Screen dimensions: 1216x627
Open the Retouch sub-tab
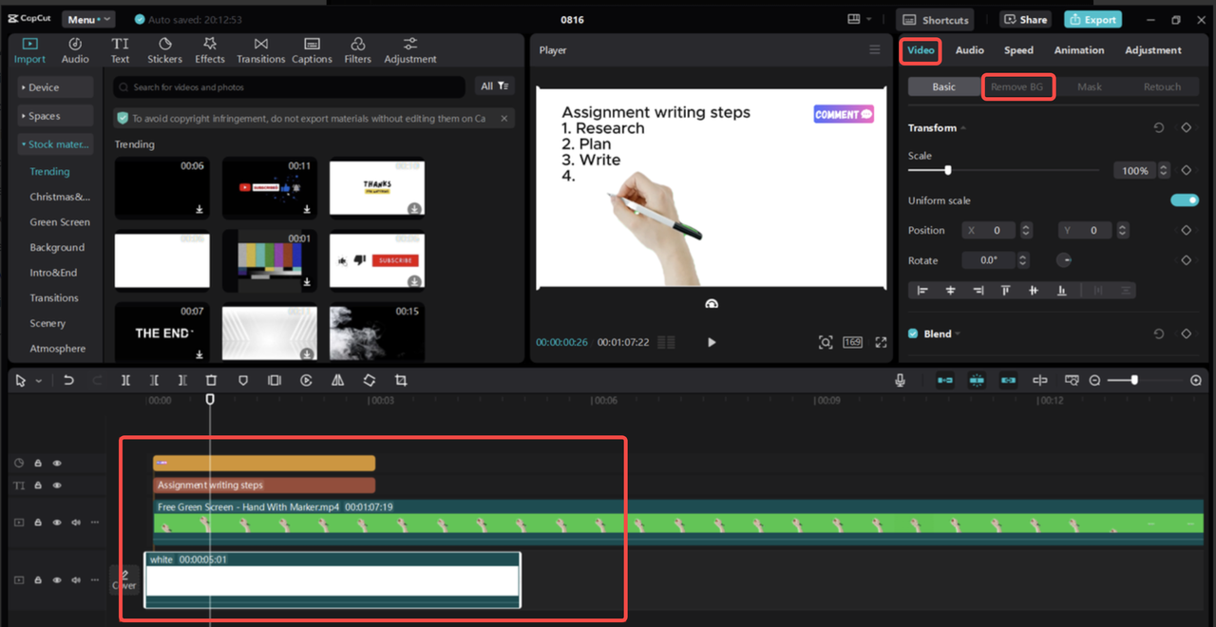1162,86
